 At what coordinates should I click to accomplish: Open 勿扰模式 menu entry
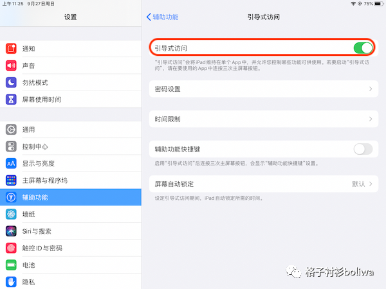[x=71, y=83]
